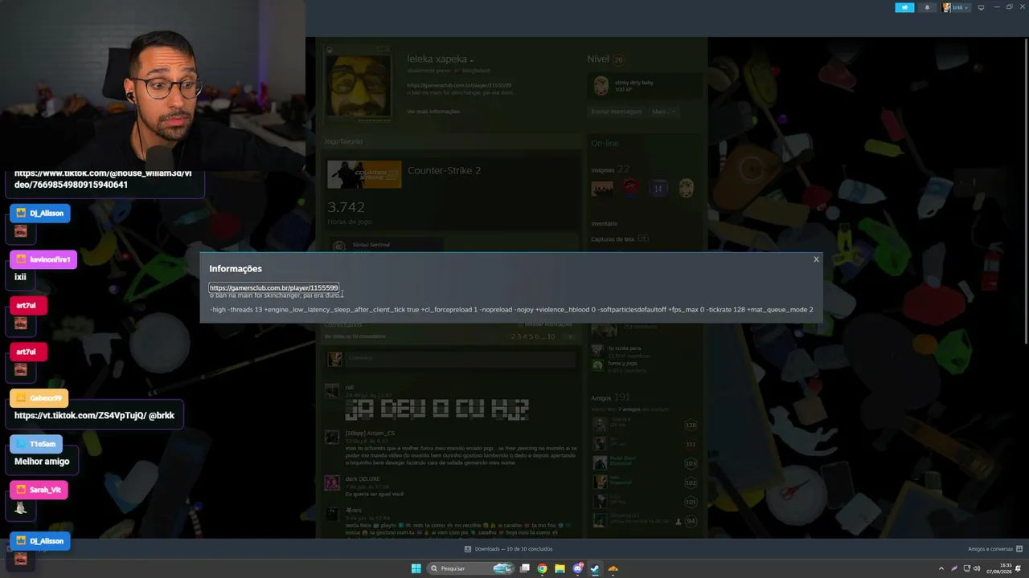The height and width of the screenshot is (578, 1029).
Task: Open the Windows notification center icon
Action: pyautogui.click(x=1020, y=568)
